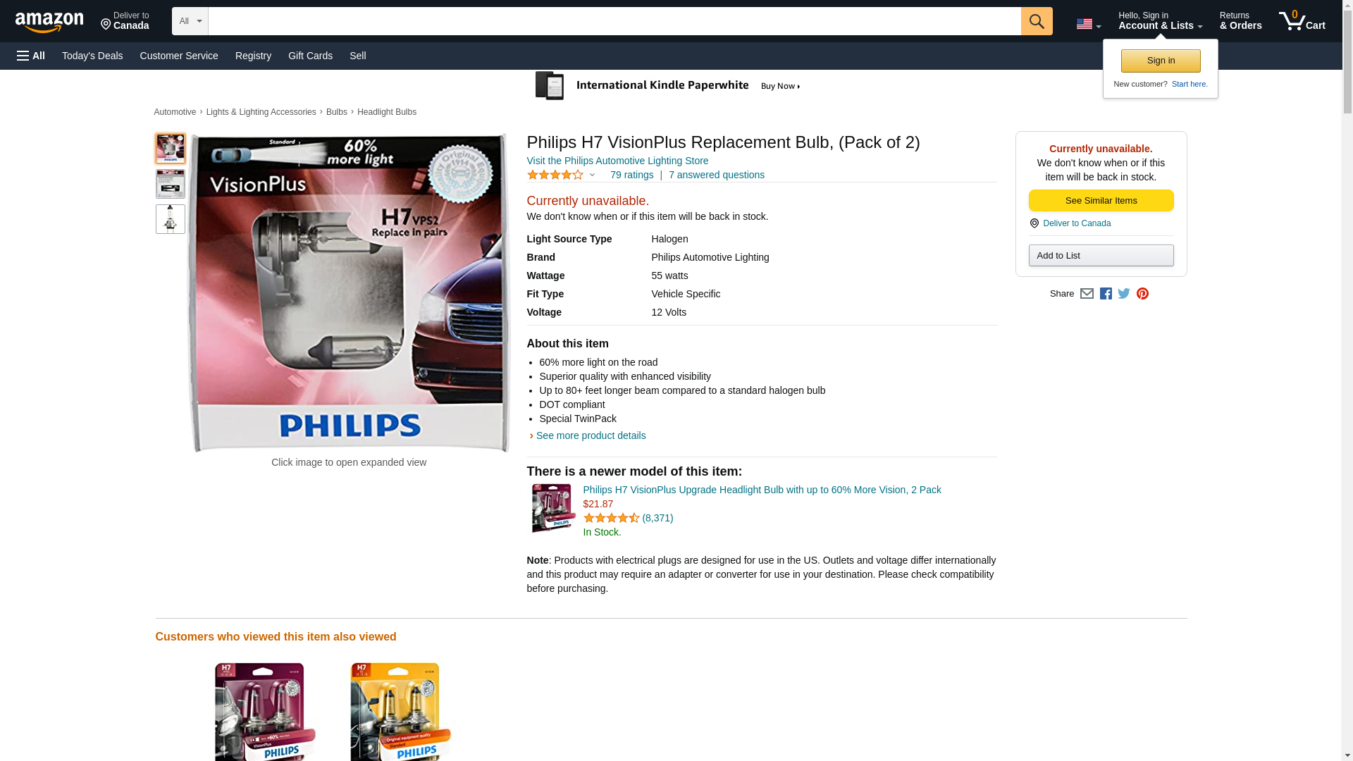Expand the star rating breakdown arrow

(592, 175)
